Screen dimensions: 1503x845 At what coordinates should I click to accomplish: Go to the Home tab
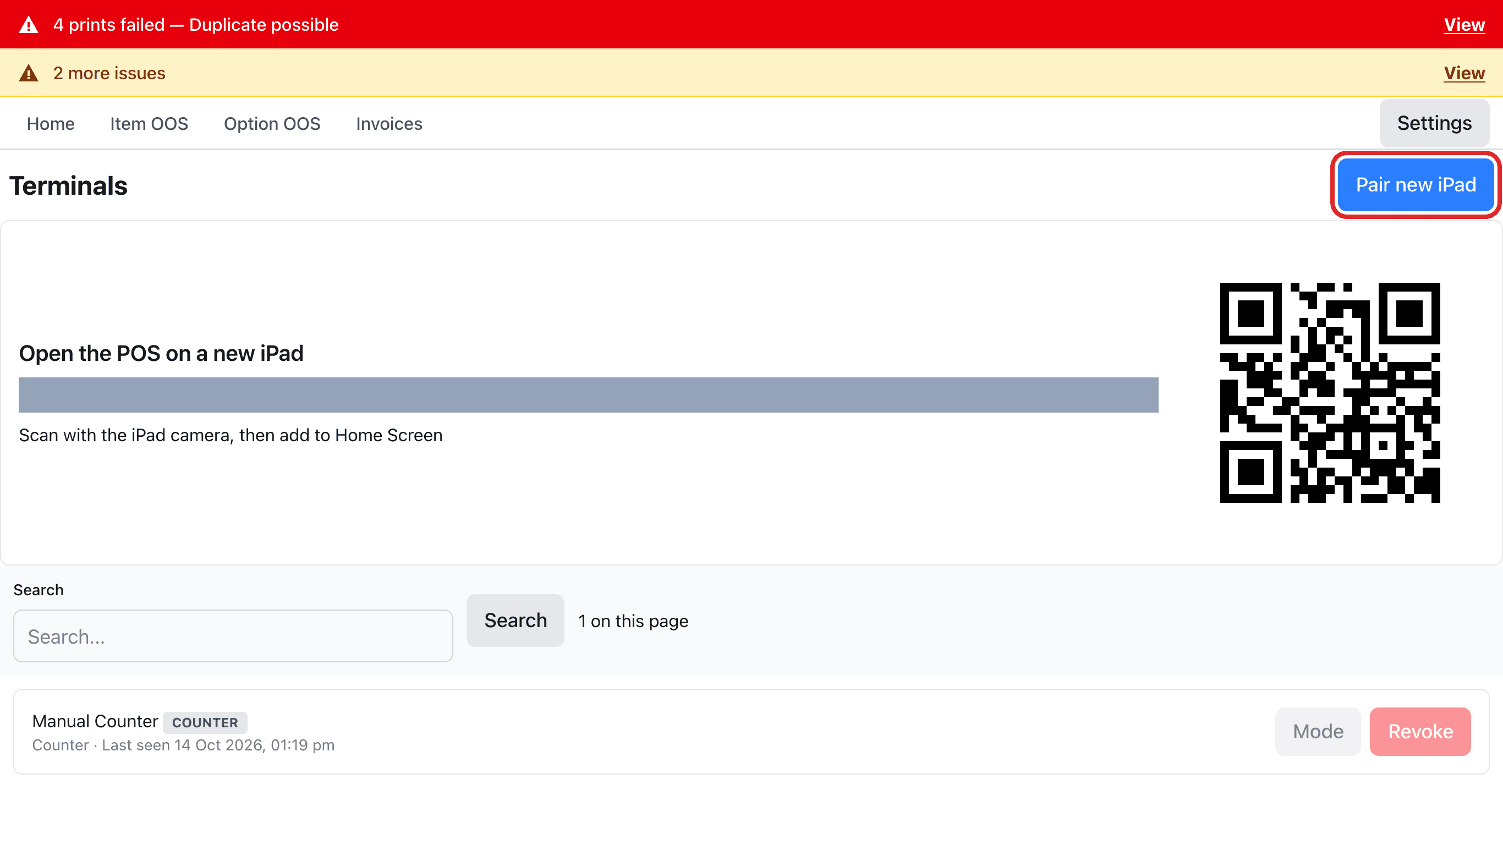pyautogui.click(x=51, y=124)
